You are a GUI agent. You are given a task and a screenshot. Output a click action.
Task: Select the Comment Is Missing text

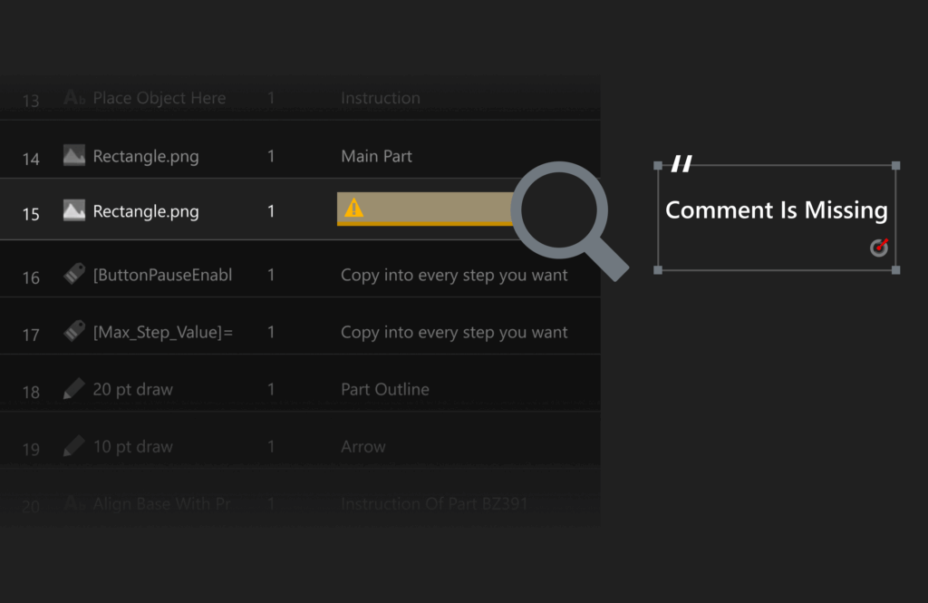coord(776,210)
